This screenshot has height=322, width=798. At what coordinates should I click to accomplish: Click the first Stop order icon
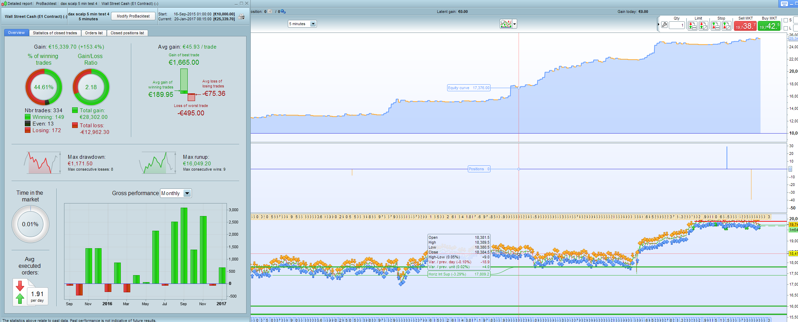715,26
